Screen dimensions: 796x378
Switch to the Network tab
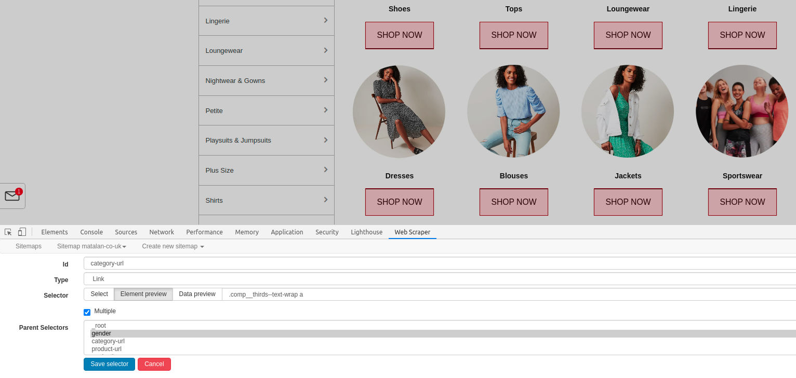point(162,232)
